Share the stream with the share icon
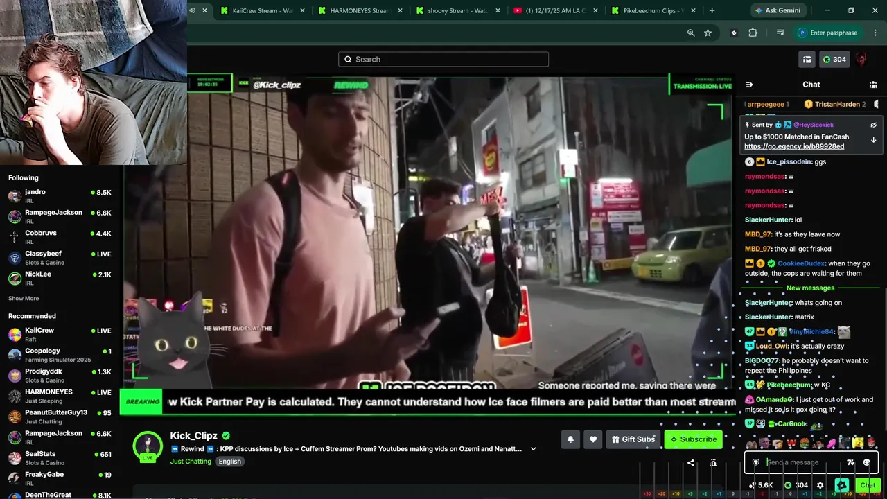This screenshot has width=887, height=499. coord(690,463)
